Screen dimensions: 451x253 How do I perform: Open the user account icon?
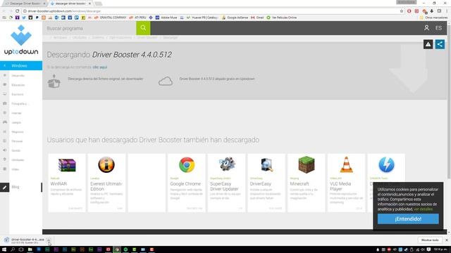[426, 28]
